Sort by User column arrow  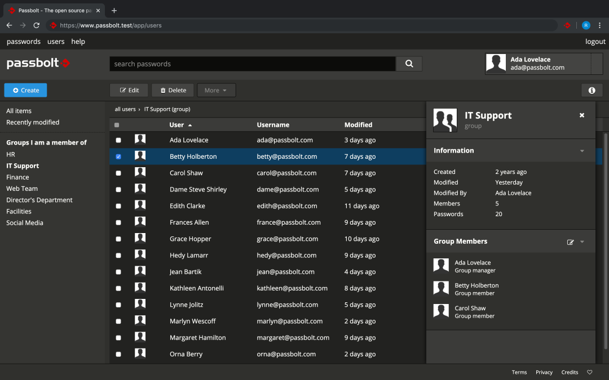[x=190, y=125]
